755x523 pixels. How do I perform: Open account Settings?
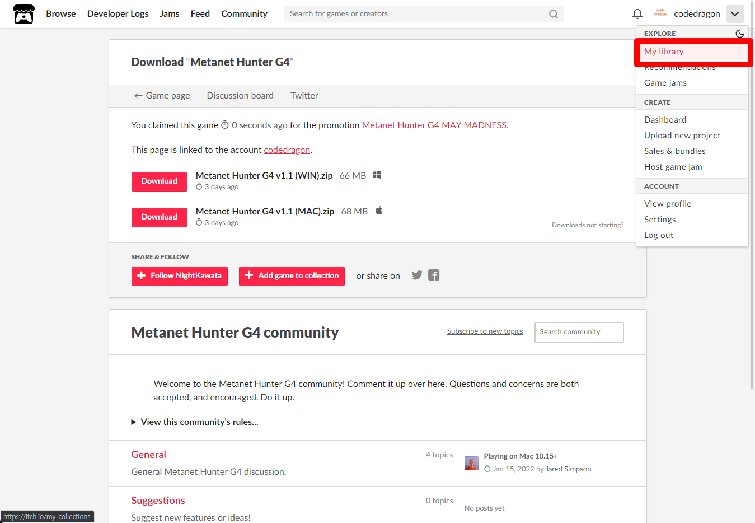pos(692,220)
